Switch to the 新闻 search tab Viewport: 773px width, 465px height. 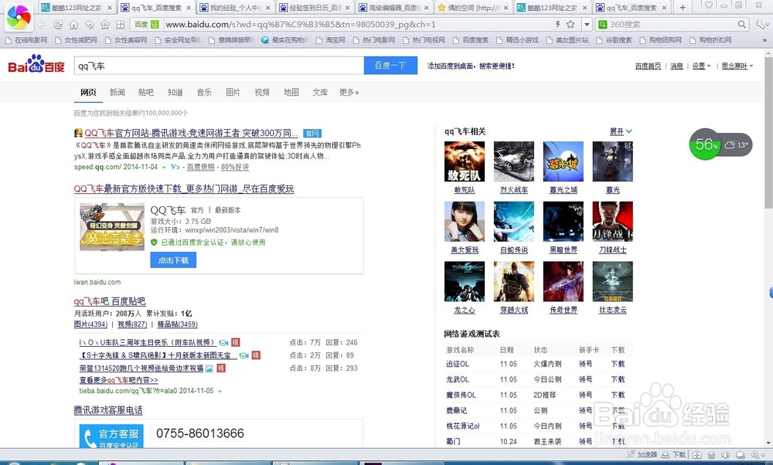coord(117,92)
